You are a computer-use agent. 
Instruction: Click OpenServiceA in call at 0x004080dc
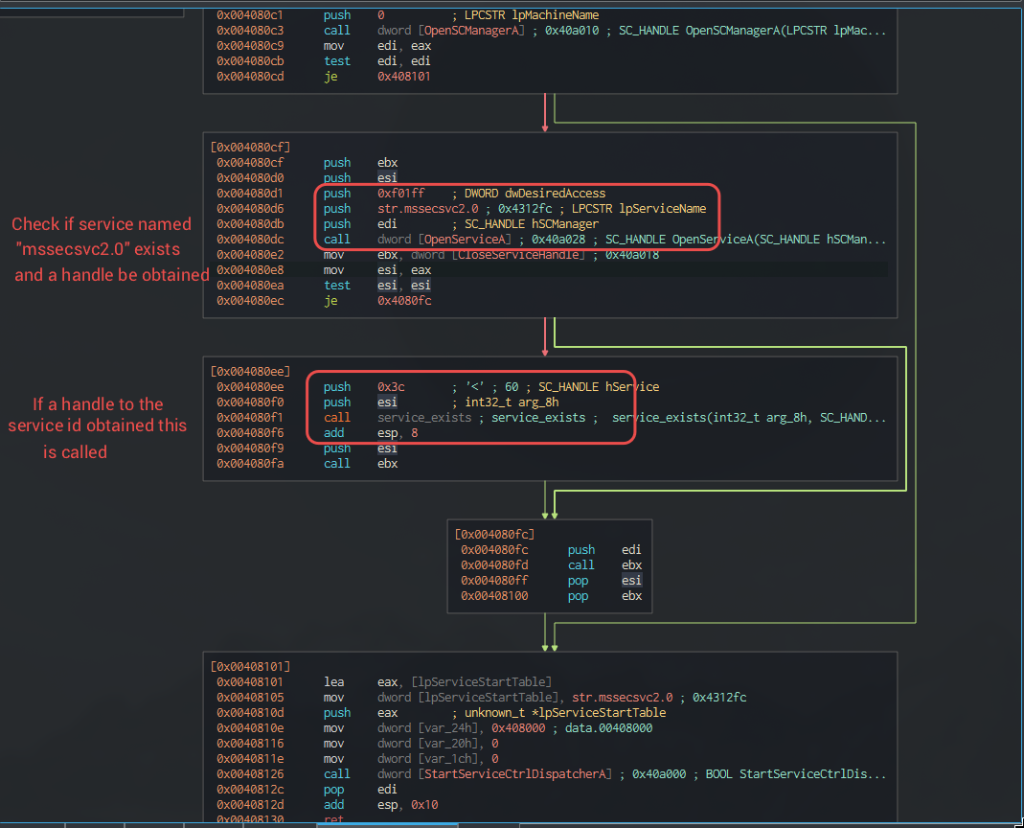[x=465, y=240]
